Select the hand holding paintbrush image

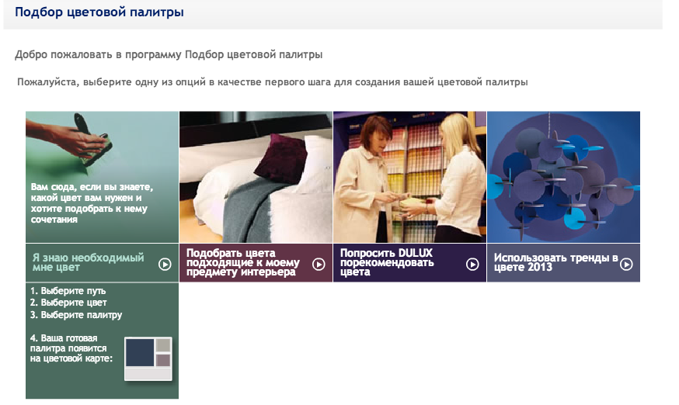pyautogui.click(x=102, y=147)
